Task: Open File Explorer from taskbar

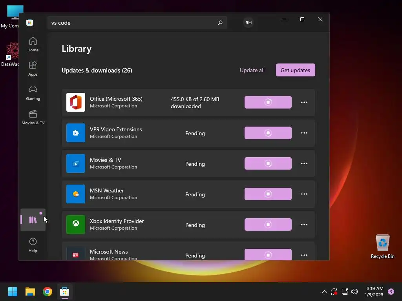Action: [x=30, y=292]
